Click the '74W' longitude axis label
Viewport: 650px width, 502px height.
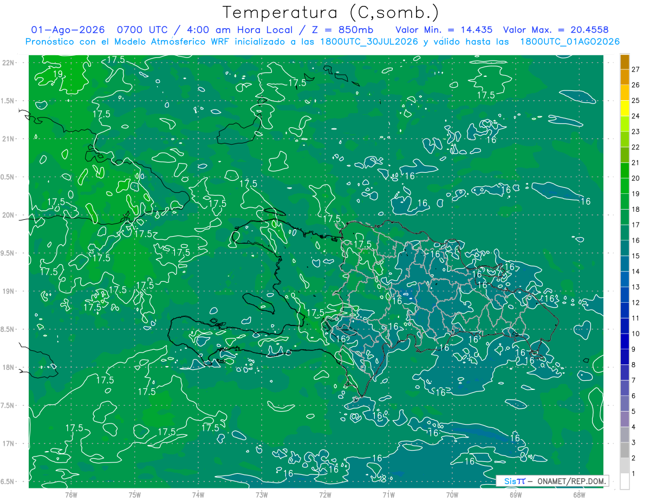[x=198, y=495]
